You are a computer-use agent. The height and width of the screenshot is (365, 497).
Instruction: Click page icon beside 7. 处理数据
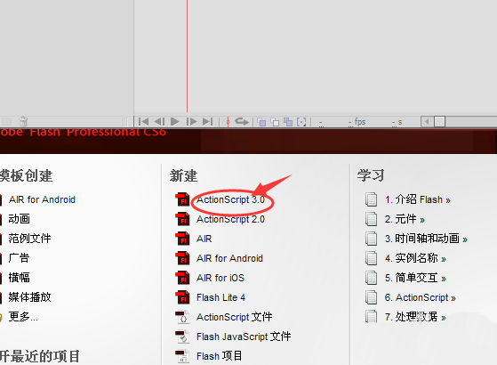[371, 317]
